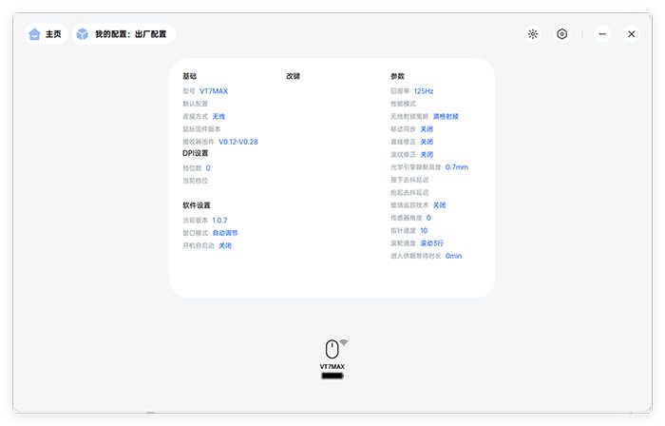This screenshot has width=665, height=426.
Task: Select the mouse device icon above VT7MAX
Action: pyautogui.click(x=332, y=349)
